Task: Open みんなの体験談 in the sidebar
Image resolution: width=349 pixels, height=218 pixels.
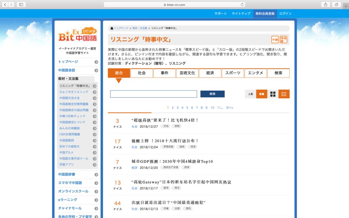Action: [x=70, y=128]
